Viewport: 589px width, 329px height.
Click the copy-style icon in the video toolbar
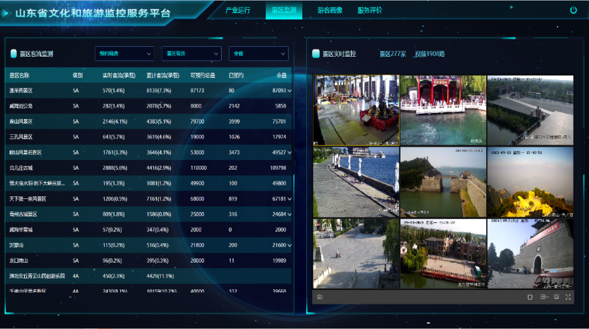(530, 297)
